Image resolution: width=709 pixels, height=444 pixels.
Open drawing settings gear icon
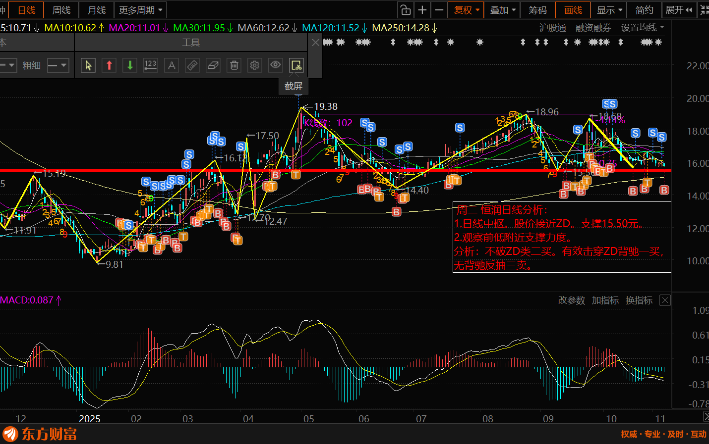click(x=255, y=65)
